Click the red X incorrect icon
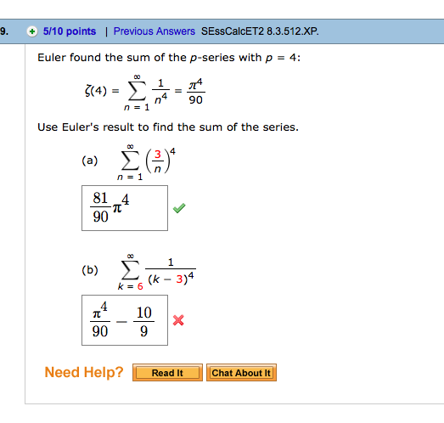 (x=178, y=320)
